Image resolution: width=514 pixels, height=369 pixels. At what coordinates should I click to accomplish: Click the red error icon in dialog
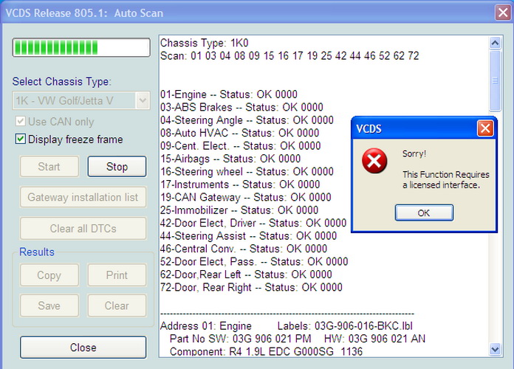pyautogui.click(x=374, y=161)
